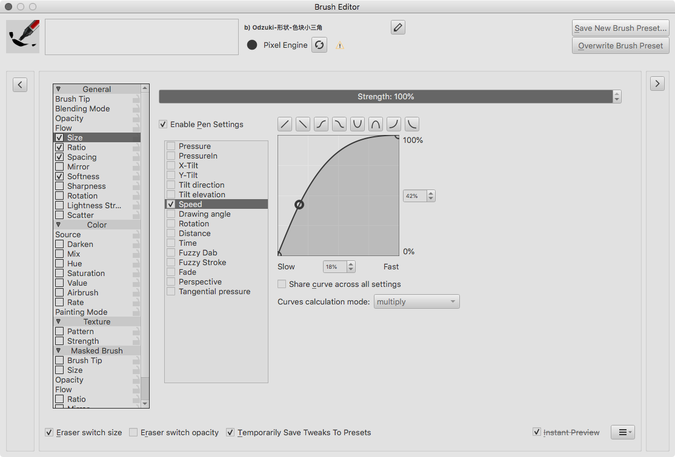The image size is (675, 457).
Task: Select the linear ascending curve preset
Action: point(285,124)
